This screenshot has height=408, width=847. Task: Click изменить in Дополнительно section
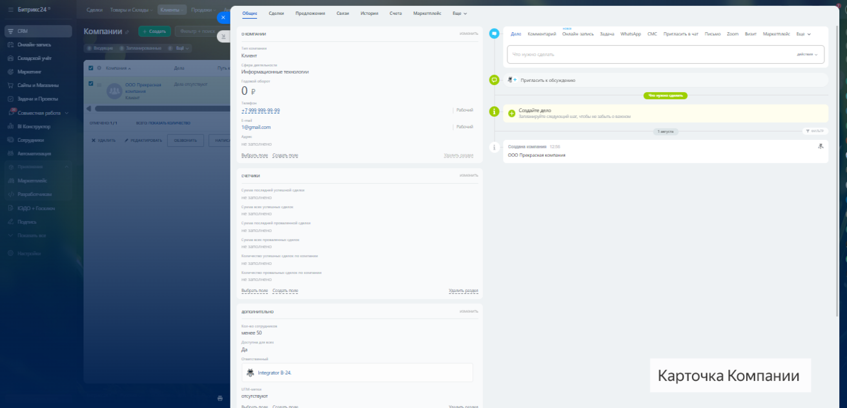pos(469,311)
